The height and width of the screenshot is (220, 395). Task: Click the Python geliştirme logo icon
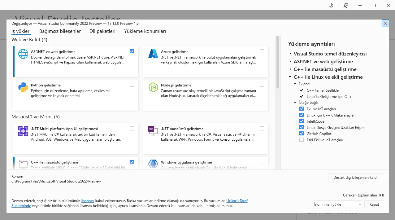tap(23, 87)
